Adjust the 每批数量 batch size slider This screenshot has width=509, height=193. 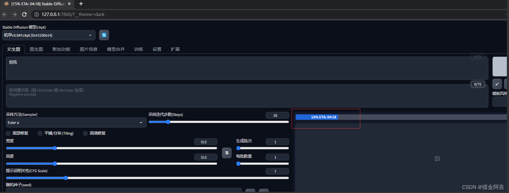click(262, 163)
